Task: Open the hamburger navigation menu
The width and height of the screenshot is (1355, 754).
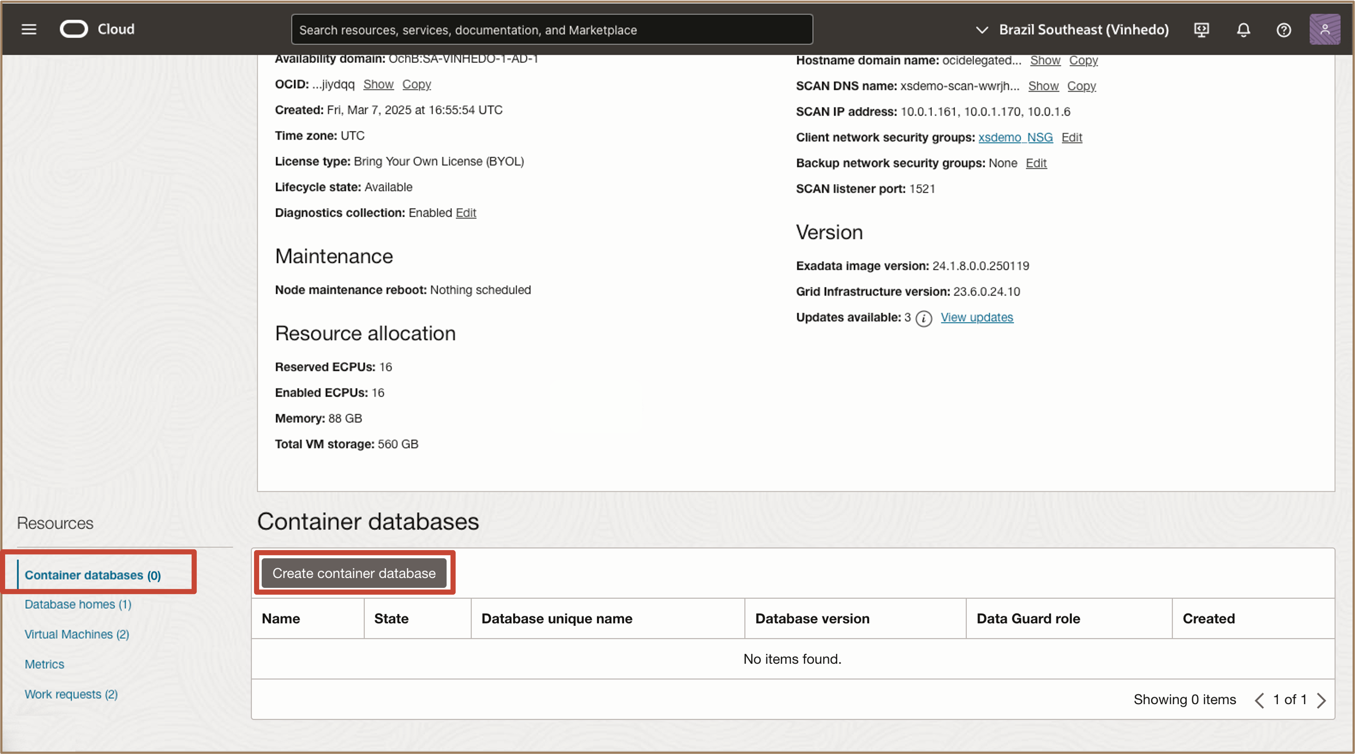Action: click(x=29, y=29)
